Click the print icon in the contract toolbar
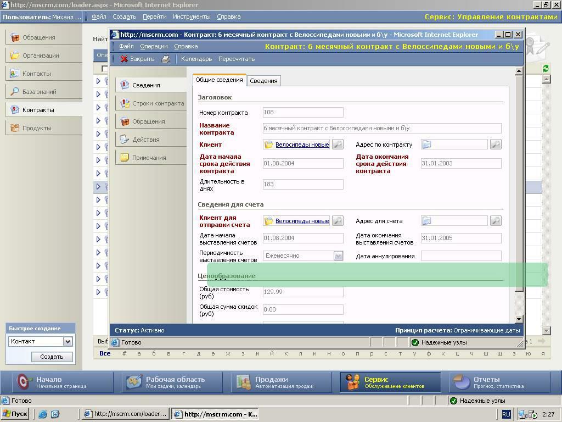The width and height of the screenshot is (562, 422). [166, 59]
